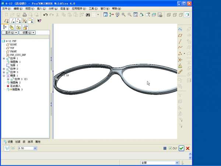
Task: Open the 全部 selection filter dropdown
Action: (x=177, y=162)
